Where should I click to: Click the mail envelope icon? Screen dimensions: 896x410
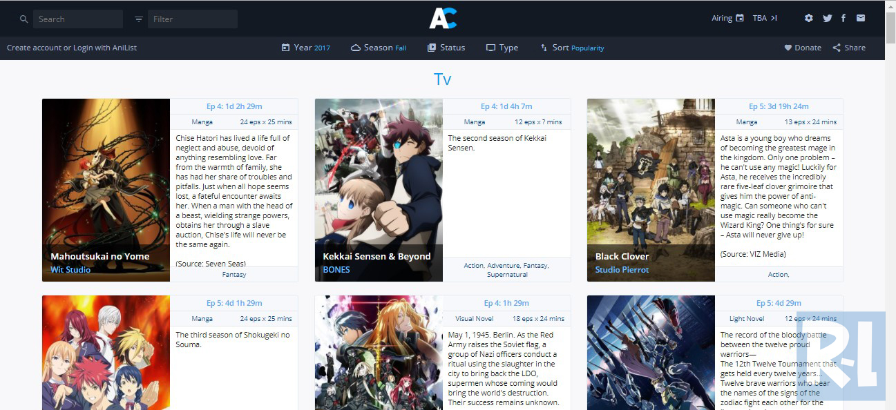[x=861, y=19]
